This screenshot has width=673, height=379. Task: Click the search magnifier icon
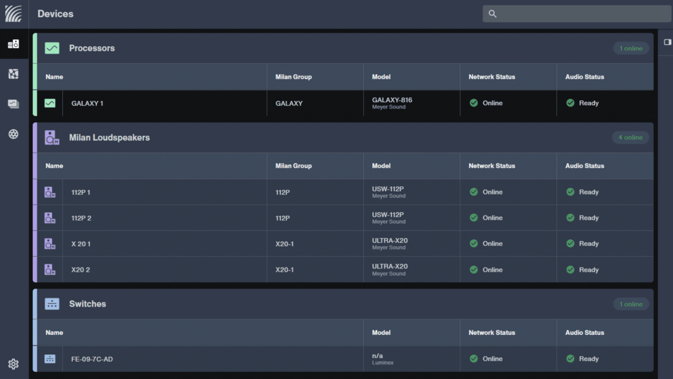pos(493,14)
